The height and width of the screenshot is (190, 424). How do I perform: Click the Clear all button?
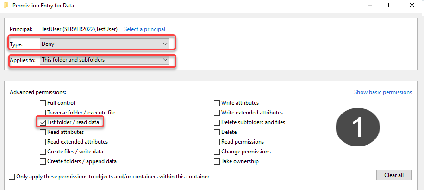[x=394, y=175]
